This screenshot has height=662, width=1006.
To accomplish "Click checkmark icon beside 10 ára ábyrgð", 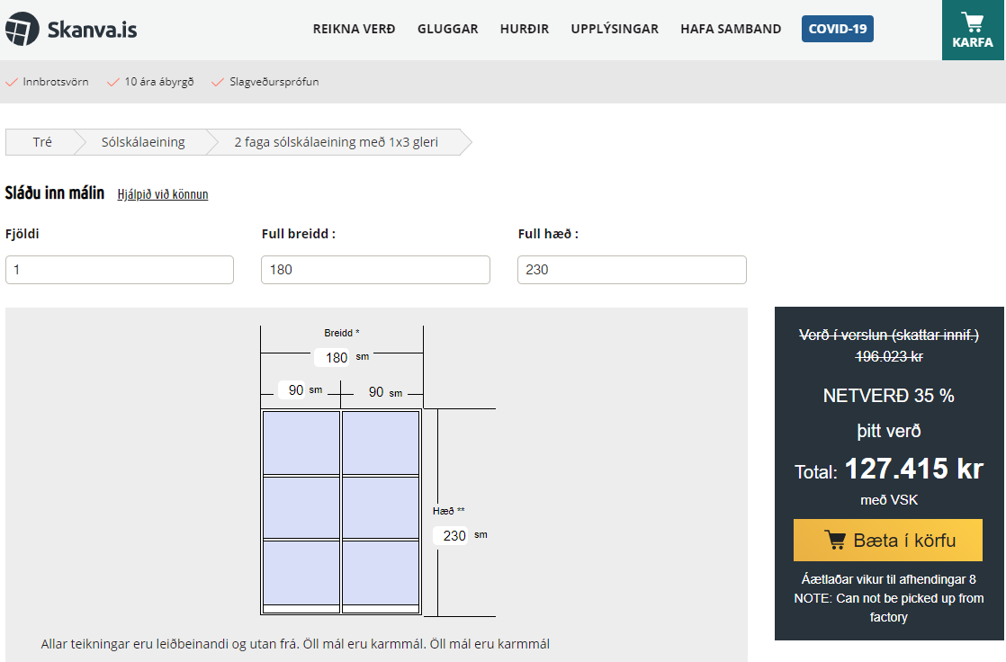I will coord(113,82).
